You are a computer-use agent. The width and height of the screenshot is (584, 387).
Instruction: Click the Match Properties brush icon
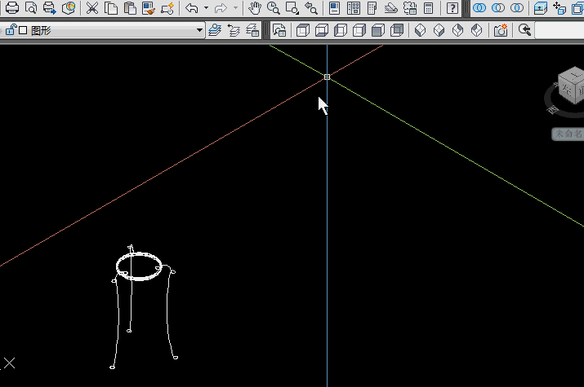pyautogui.click(x=148, y=8)
